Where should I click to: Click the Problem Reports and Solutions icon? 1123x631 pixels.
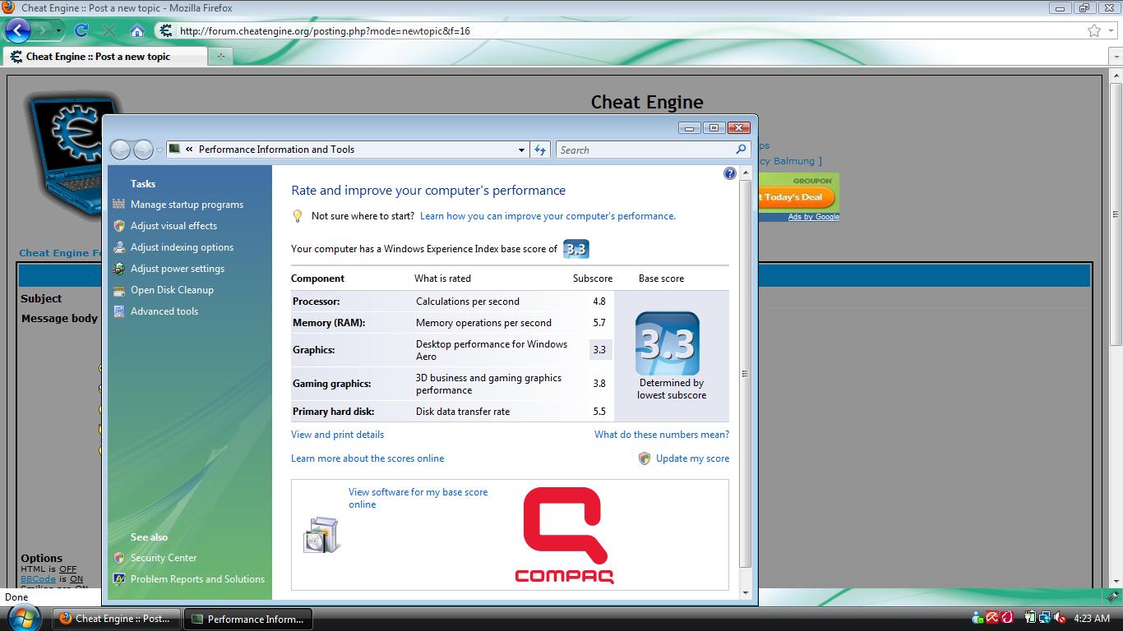pos(119,579)
